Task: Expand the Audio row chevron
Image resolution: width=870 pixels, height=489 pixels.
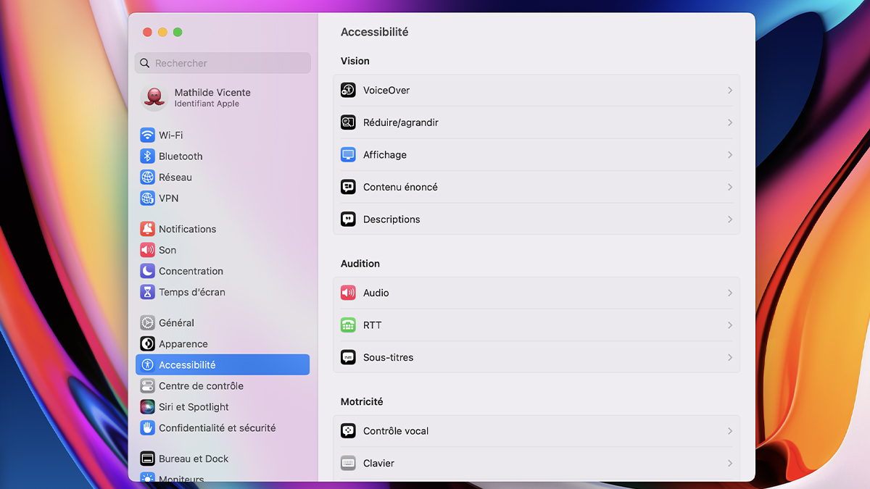Action: pos(730,293)
